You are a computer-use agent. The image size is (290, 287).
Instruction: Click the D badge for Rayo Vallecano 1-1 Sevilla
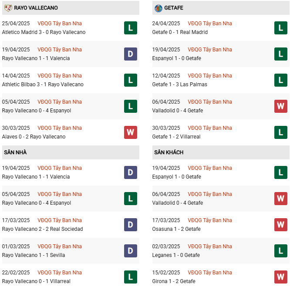tap(131, 251)
